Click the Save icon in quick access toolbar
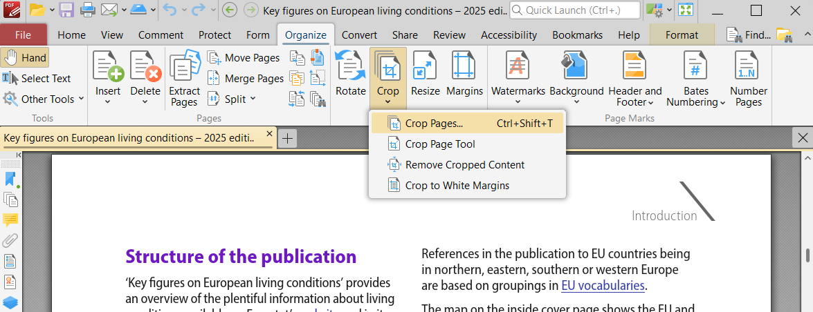Screen dimensions: 813x312 click(x=66, y=10)
